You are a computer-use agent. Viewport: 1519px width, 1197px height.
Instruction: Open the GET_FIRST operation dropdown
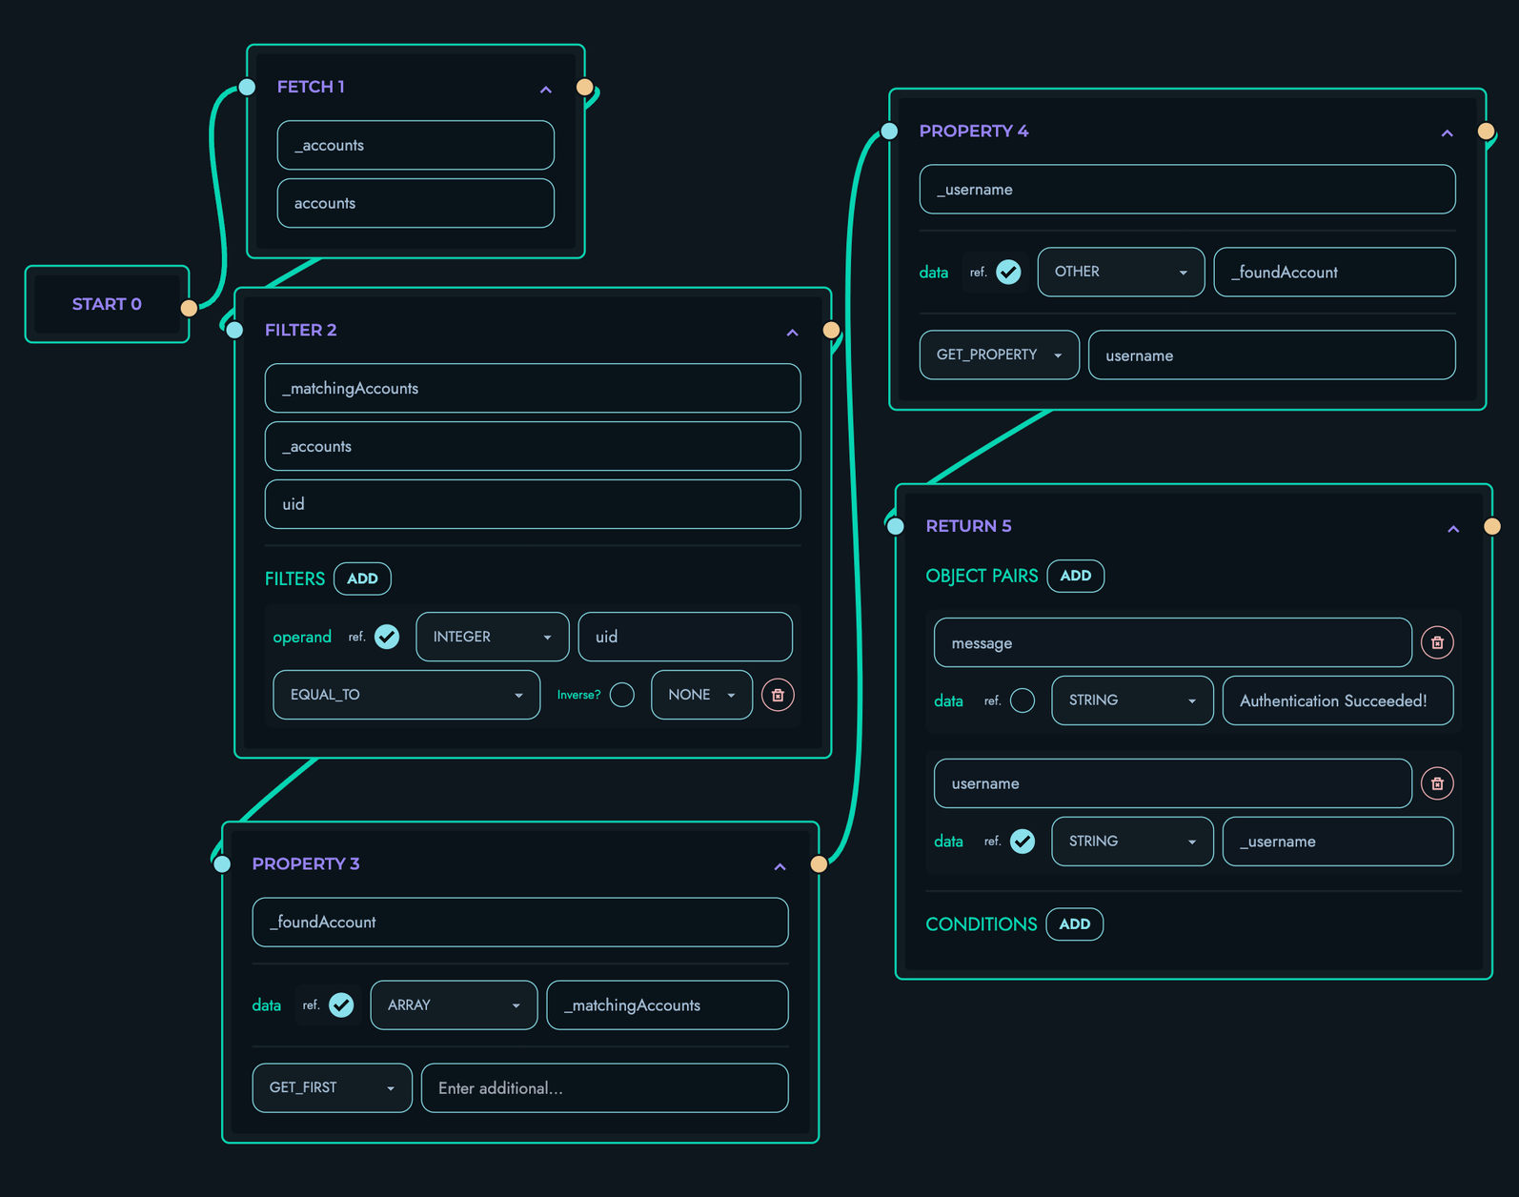click(x=332, y=1087)
